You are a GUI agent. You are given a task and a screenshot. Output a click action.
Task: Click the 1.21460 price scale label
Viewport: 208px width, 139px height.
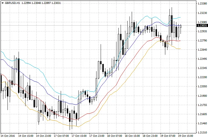[x=202, y=123]
